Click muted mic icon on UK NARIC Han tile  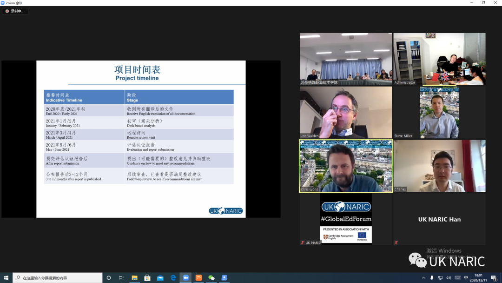(x=396, y=243)
